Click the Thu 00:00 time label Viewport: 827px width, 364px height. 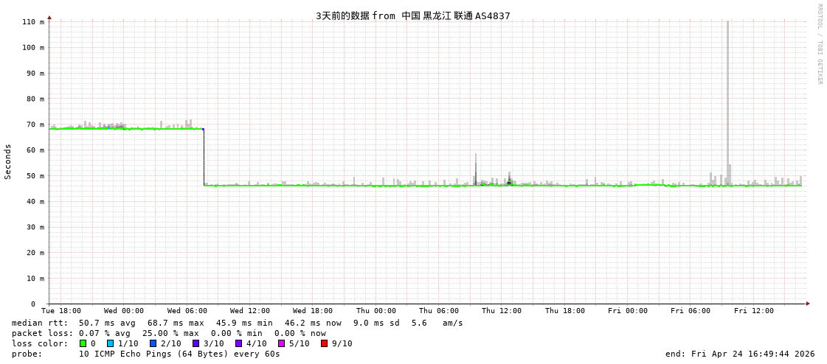[376, 311]
